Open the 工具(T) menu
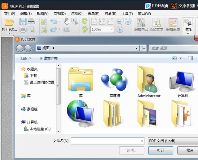 click(127, 14)
